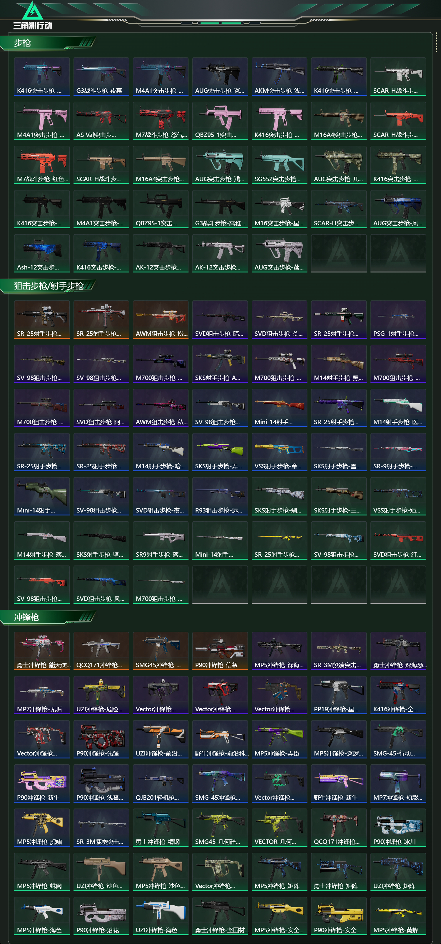Select the 步枪 section header

coord(22,43)
